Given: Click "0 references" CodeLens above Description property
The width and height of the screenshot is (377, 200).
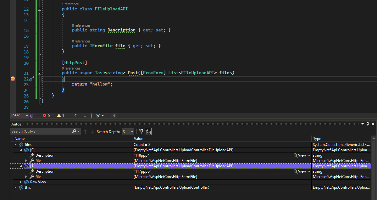Looking at the screenshot, I should 81,25.
